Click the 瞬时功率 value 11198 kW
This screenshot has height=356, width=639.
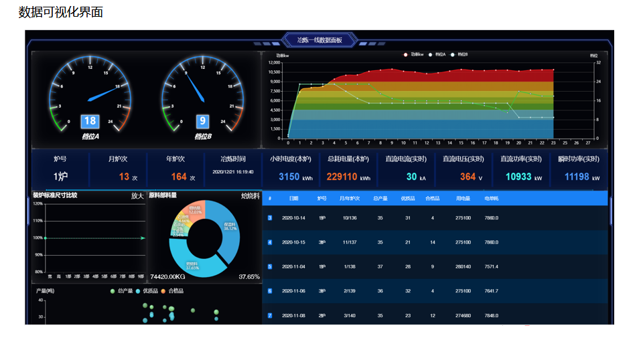[582, 177]
